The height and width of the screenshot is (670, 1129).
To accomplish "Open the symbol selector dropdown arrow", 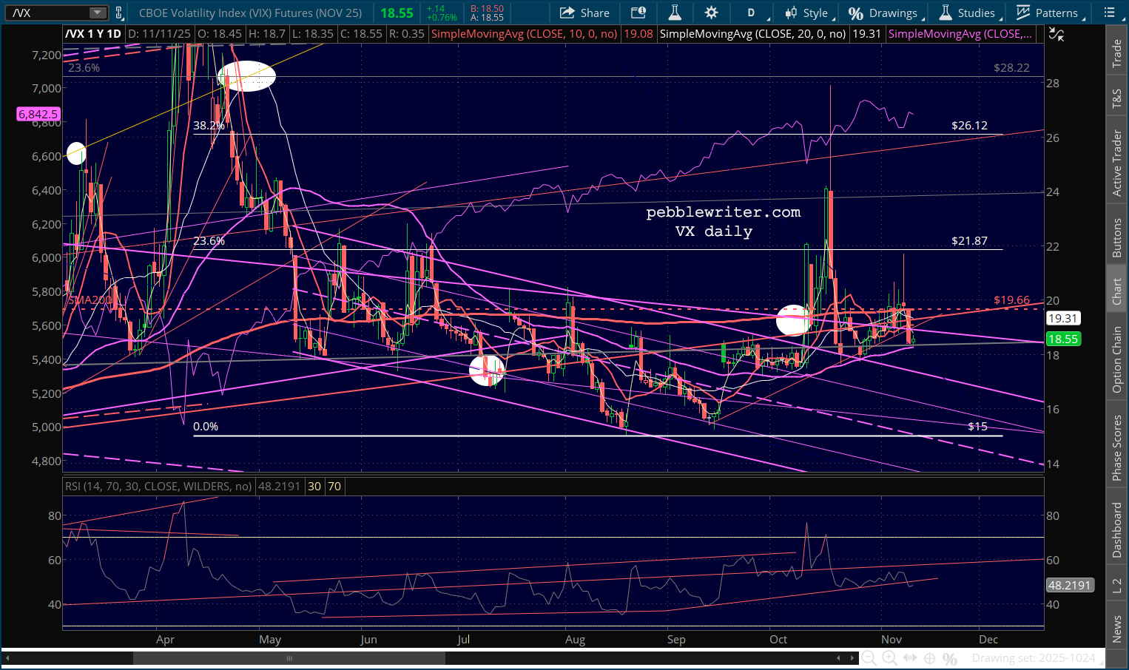I will 98,13.
